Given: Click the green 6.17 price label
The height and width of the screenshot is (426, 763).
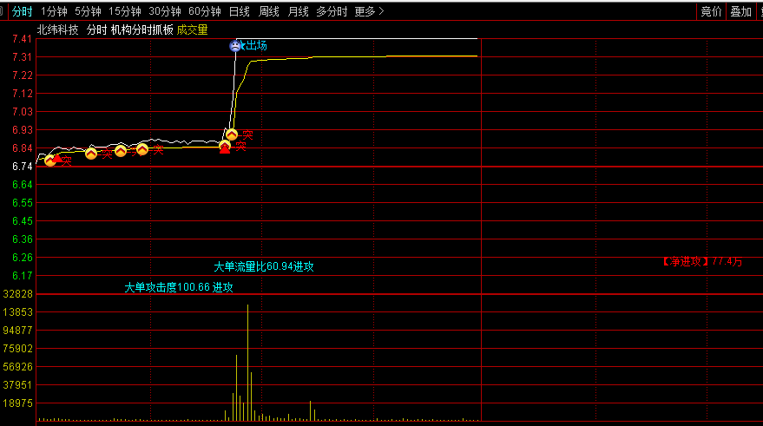Looking at the screenshot, I should [x=22, y=276].
